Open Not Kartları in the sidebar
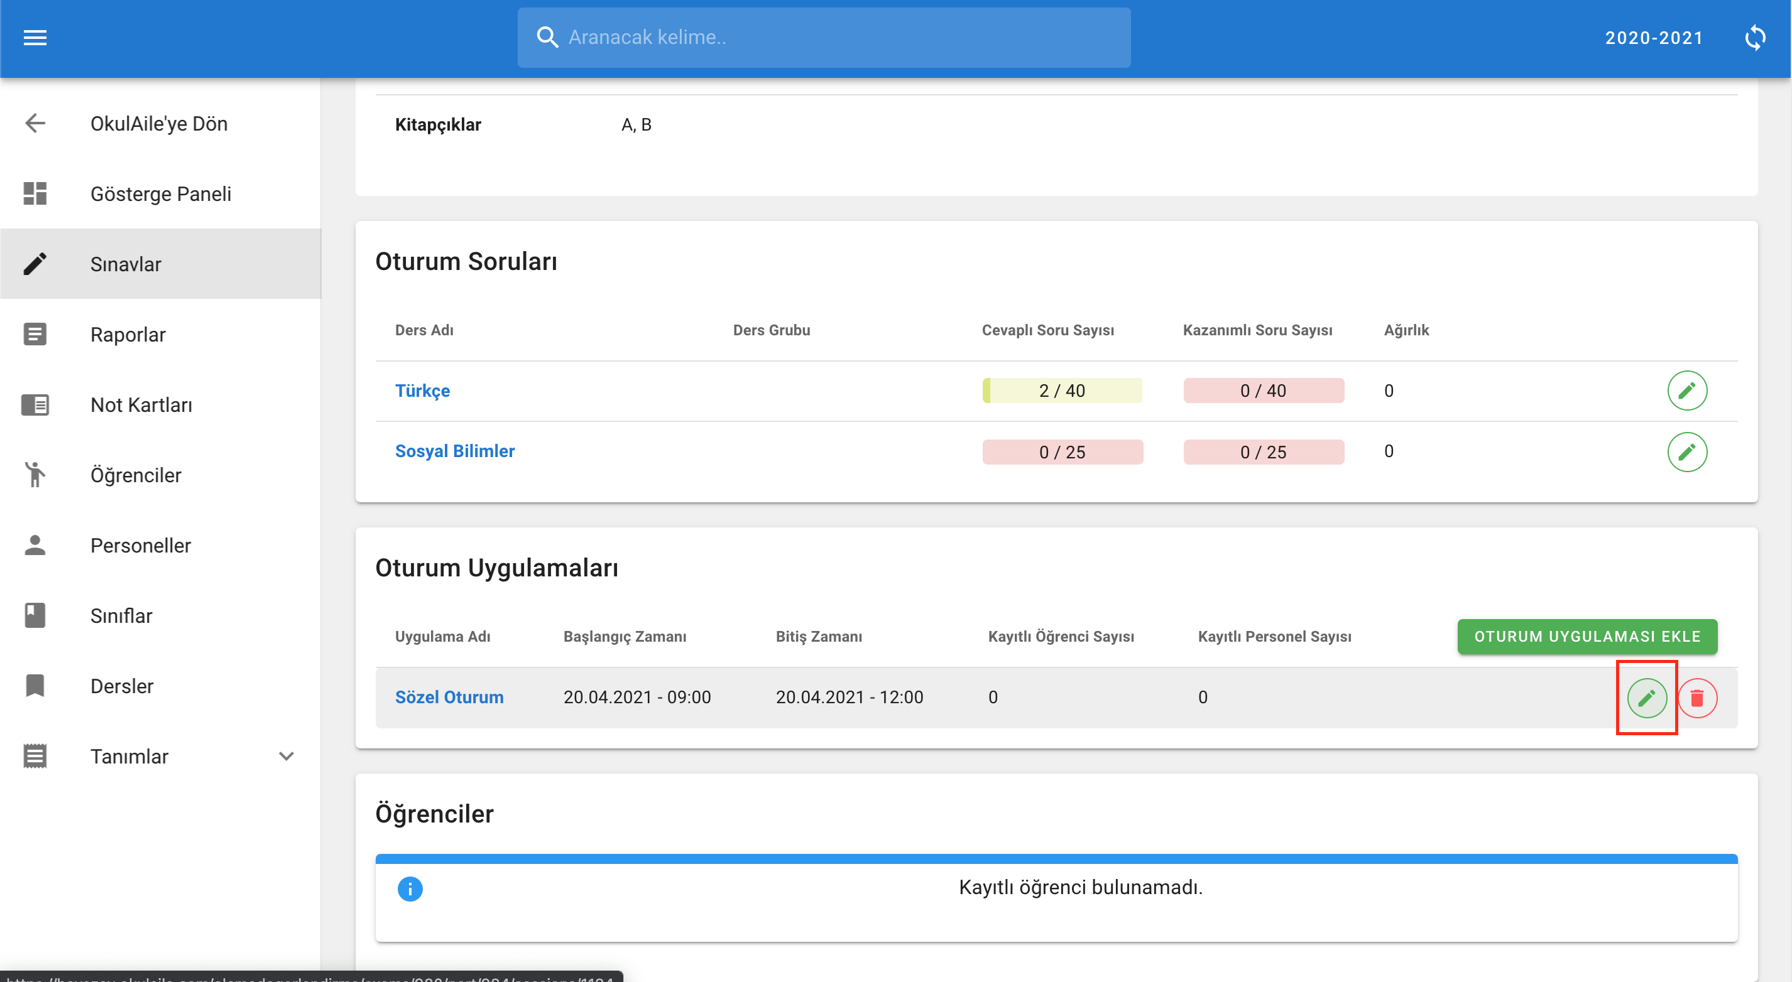 (160, 404)
